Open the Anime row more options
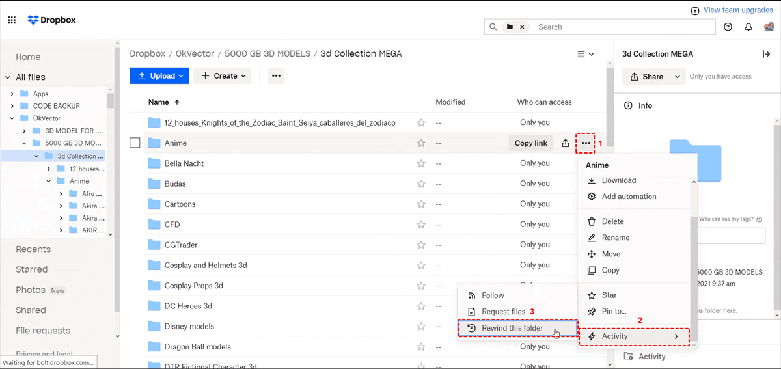781x369 pixels. (586, 143)
